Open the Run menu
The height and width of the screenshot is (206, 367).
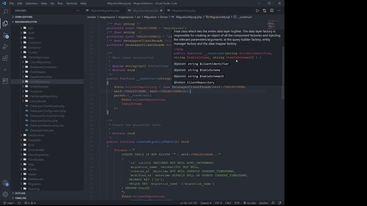pos(60,3)
